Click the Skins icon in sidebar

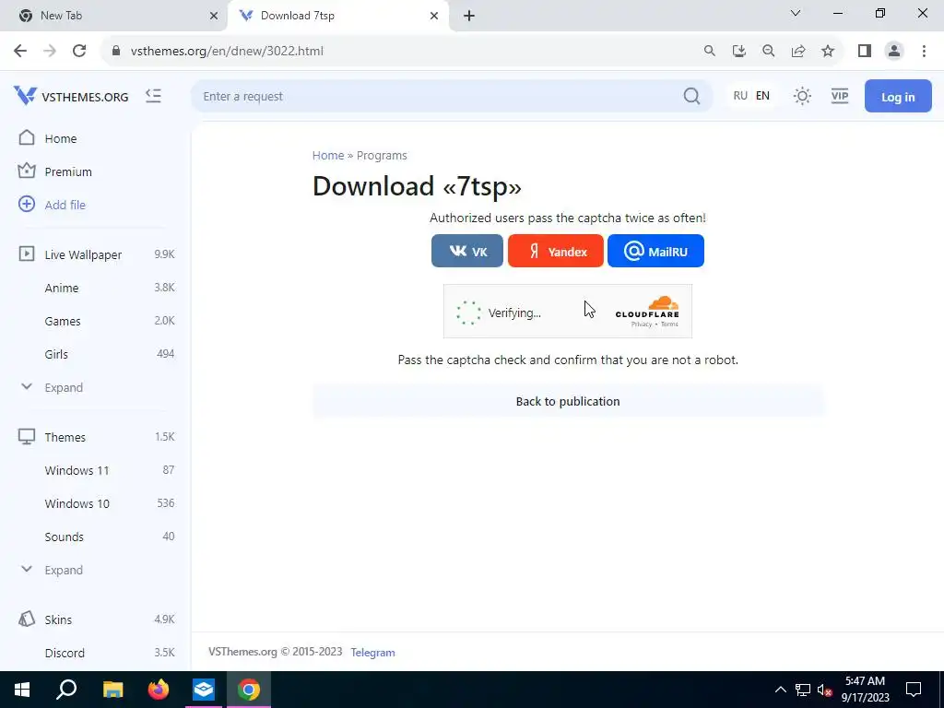tap(27, 619)
